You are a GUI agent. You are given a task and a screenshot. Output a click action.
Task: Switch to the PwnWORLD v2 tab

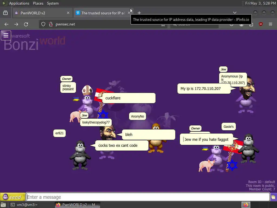point(42,13)
